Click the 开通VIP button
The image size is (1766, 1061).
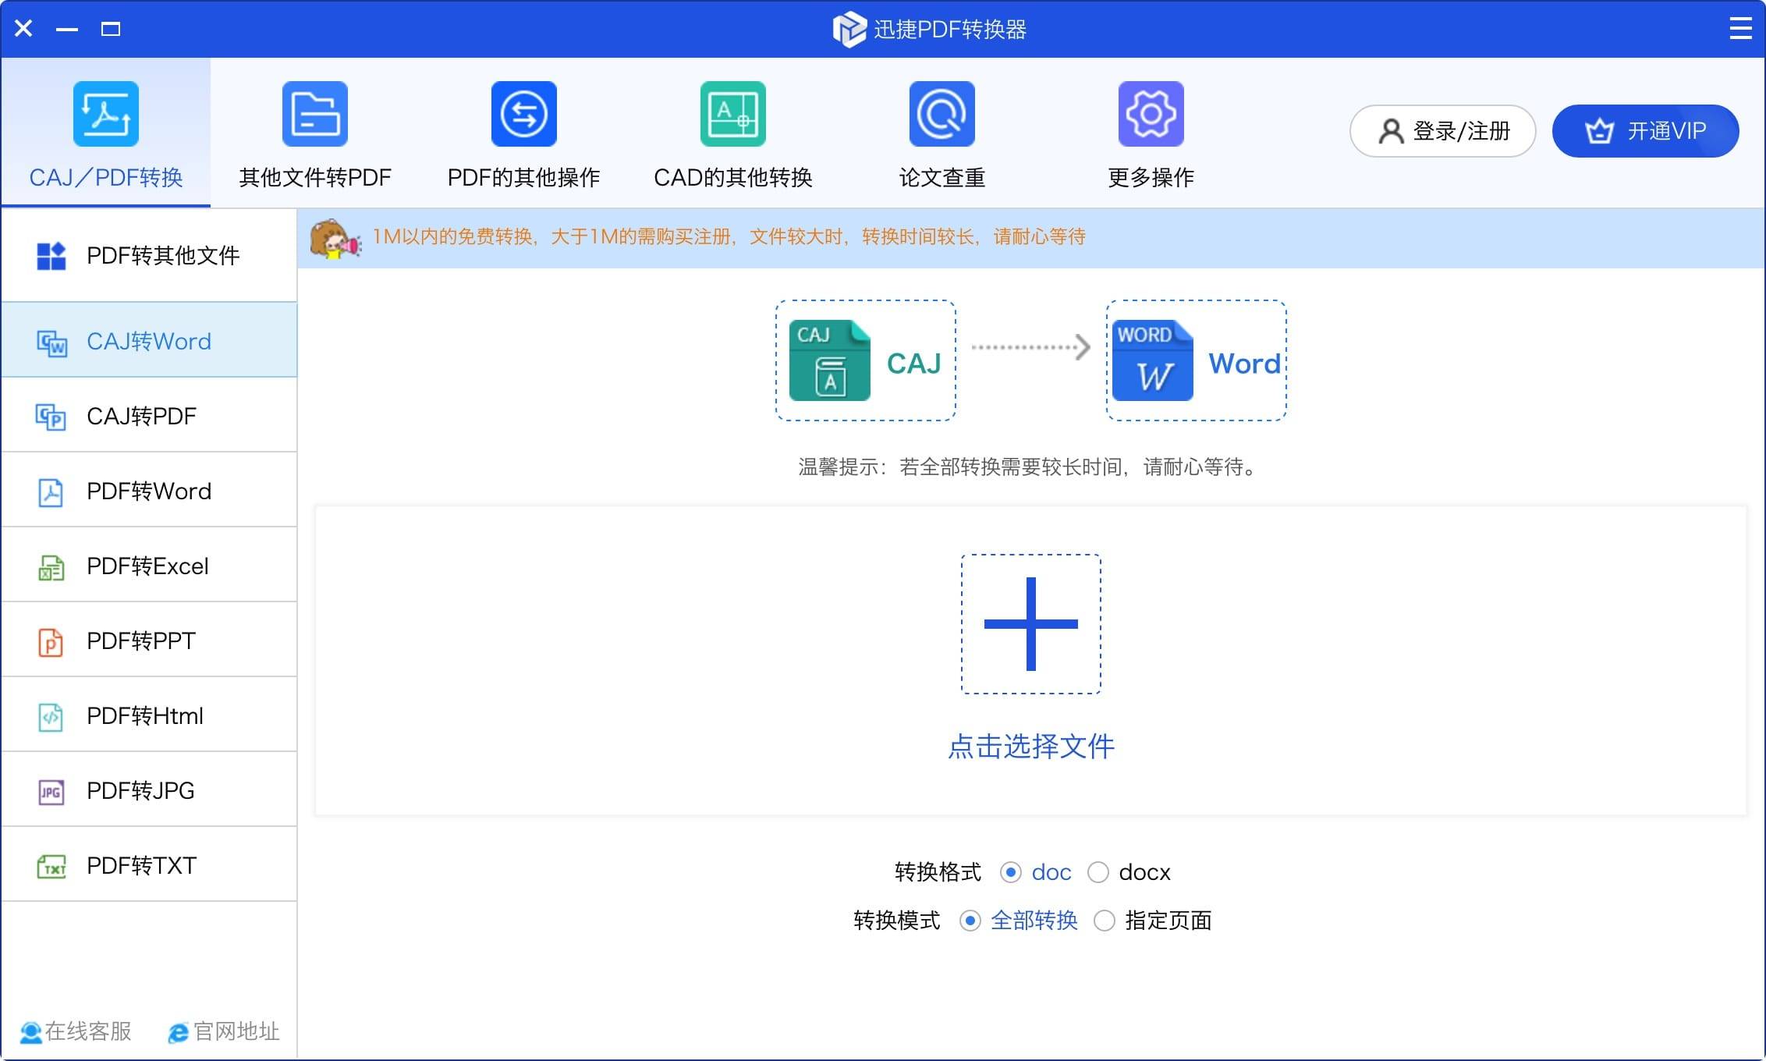click(x=1646, y=131)
